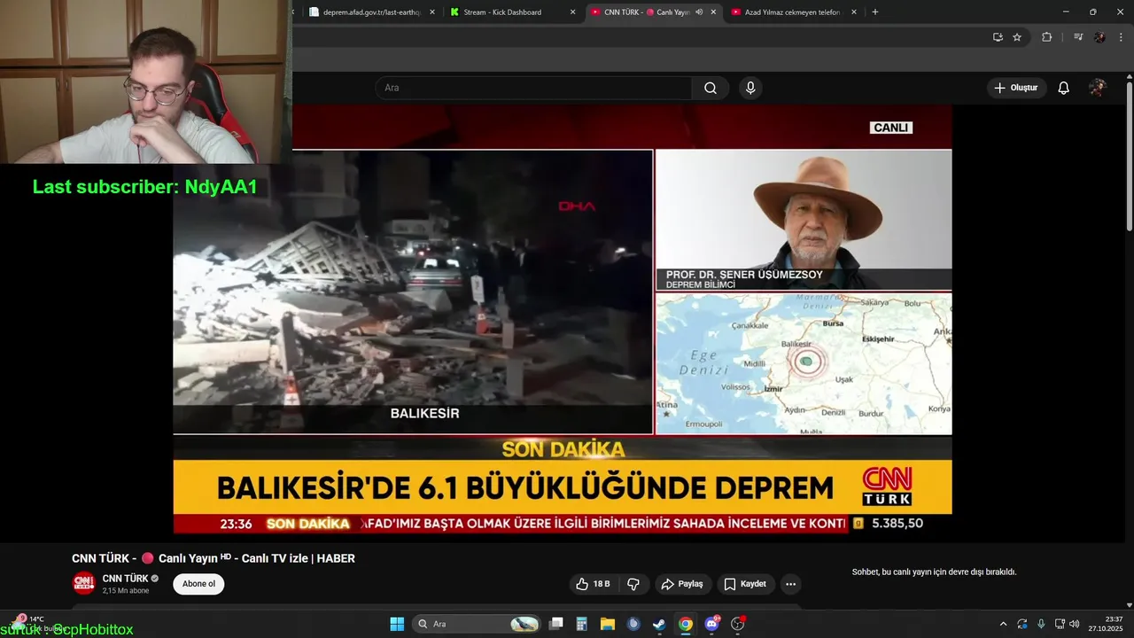The height and width of the screenshot is (638, 1134).
Task: Open the CNN TÜRK channel name link
Action: point(125,579)
